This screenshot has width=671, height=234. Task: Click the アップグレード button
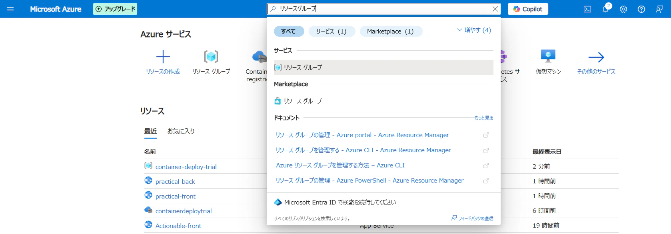coord(115,9)
